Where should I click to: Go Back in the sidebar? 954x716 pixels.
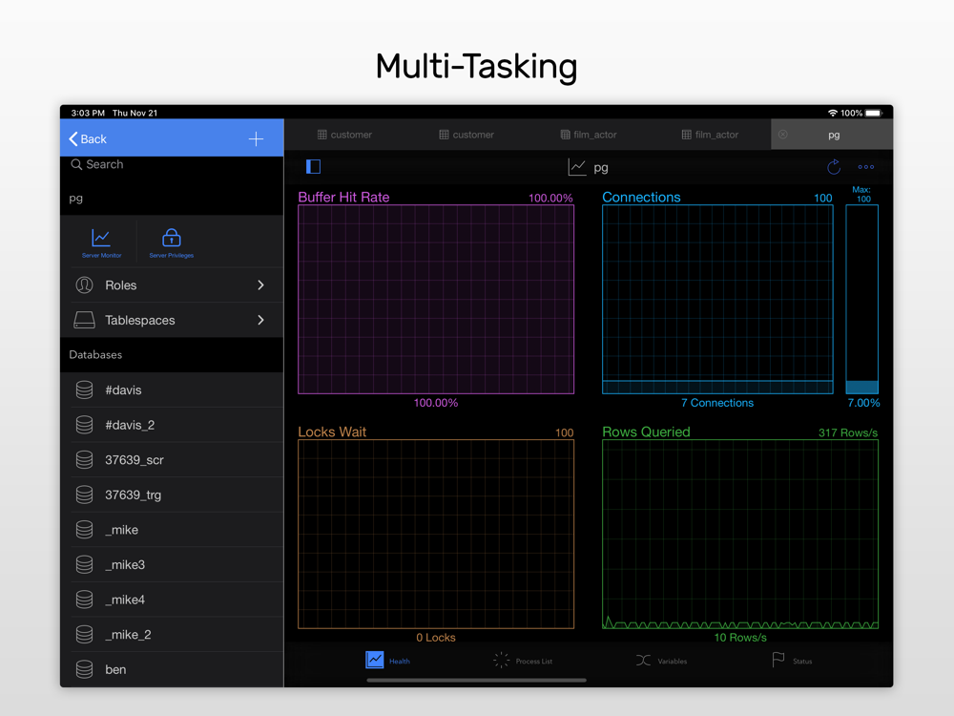point(88,139)
